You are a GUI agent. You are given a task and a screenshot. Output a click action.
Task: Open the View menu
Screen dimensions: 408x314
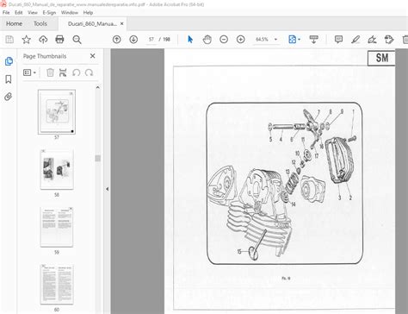click(x=33, y=13)
